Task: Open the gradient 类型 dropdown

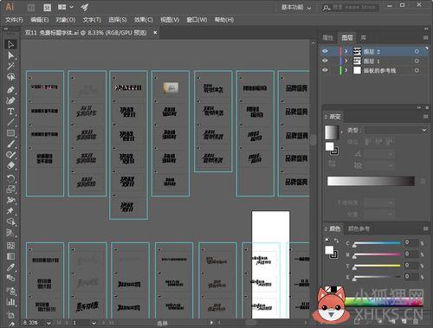Action: point(396,130)
